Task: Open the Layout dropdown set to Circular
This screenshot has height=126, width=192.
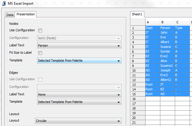Action: (x=78, y=121)
